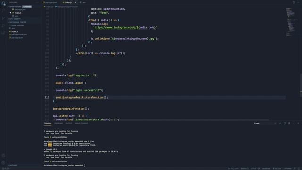Open the Accounts icon in activity bar
302x170 pixels.
tap(3, 155)
